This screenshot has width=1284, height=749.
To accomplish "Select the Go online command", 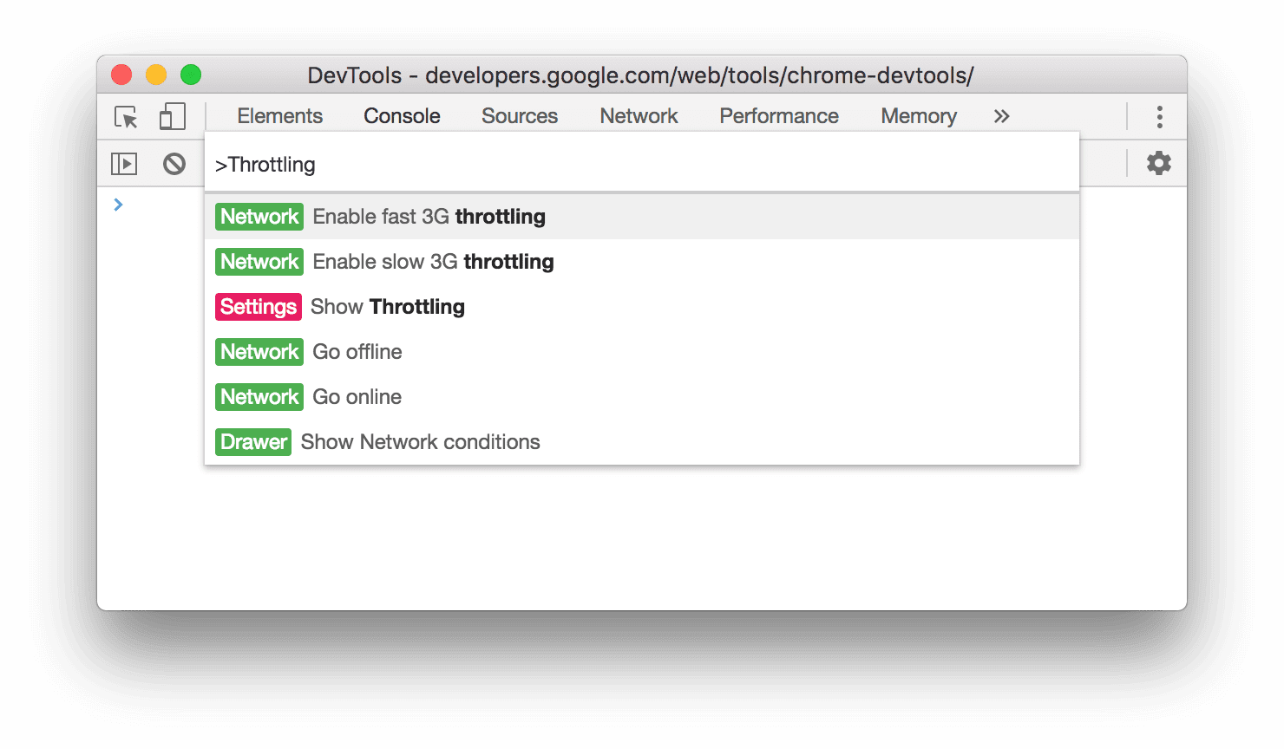I will (x=356, y=397).
